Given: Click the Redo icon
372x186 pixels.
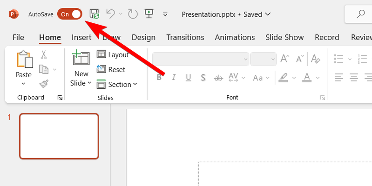Looking at the screenshot, I should pyautogui.click(x=133, y=14).
